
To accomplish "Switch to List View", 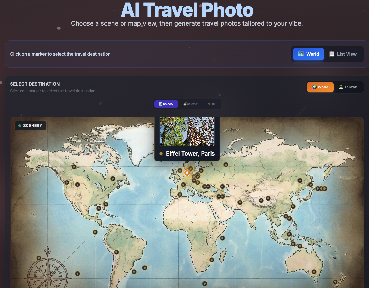I will click(x=343, y=54).
